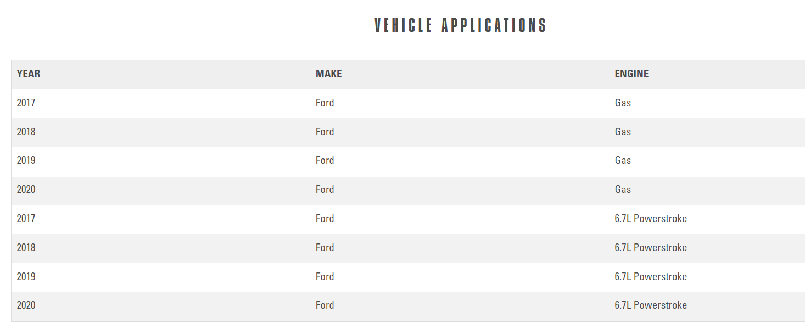Select the 2020 year cell for 6.7L Powerstroke
Image resolution: width=805 pixels, height=335 pixels.
pyautogui.click(x=26, y=305)
